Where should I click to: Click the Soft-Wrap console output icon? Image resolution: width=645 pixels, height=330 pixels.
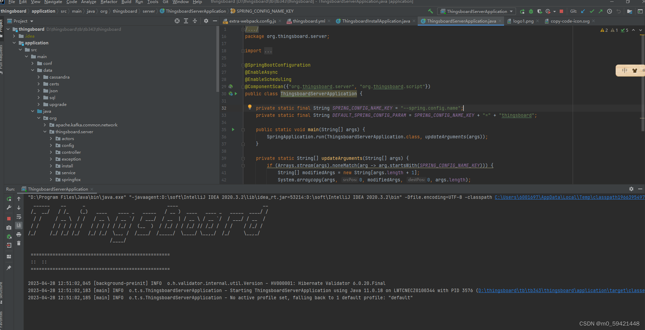(19, 217)
